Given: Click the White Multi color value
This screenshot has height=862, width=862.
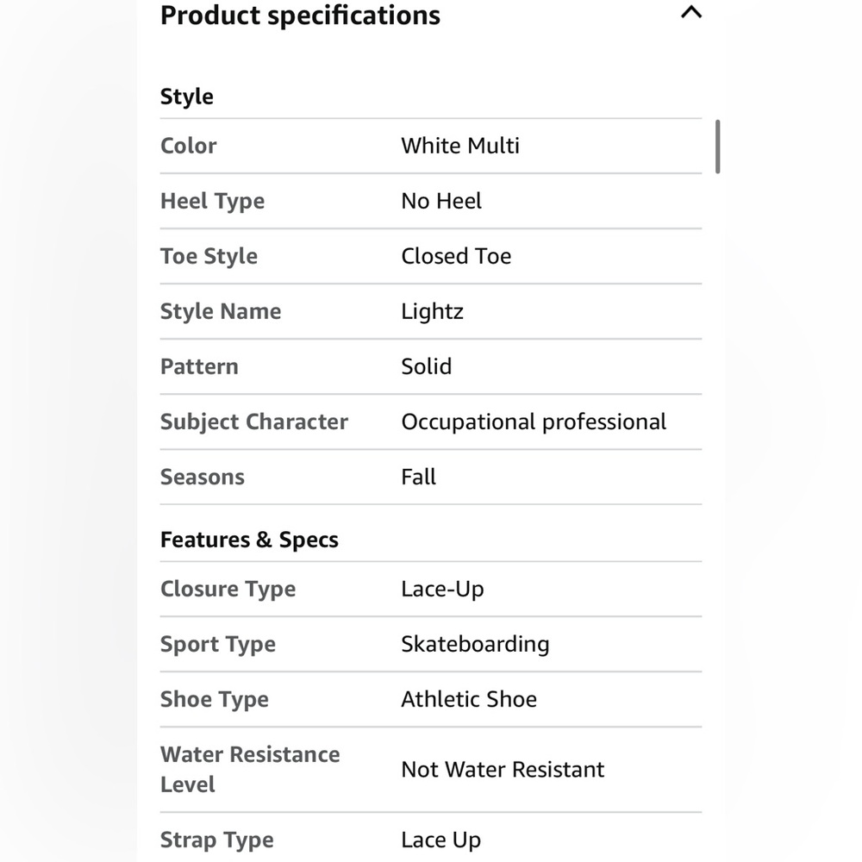Looking at the screenshot, I should [460, 146].
